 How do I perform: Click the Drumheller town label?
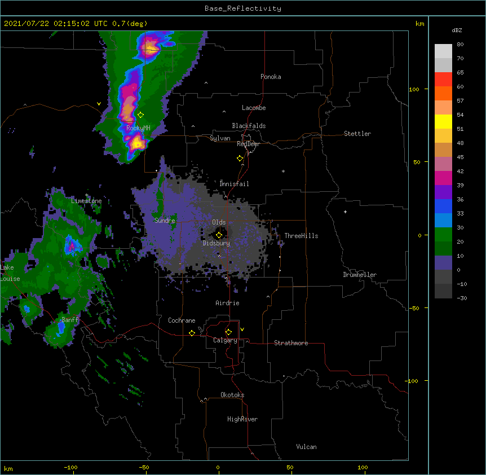tap(360, 275)
